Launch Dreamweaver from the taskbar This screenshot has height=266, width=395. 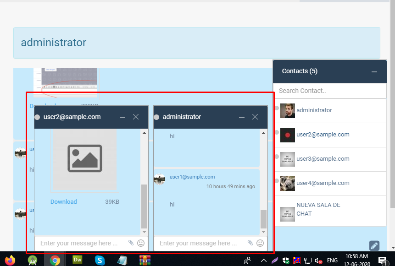[78, 261]
